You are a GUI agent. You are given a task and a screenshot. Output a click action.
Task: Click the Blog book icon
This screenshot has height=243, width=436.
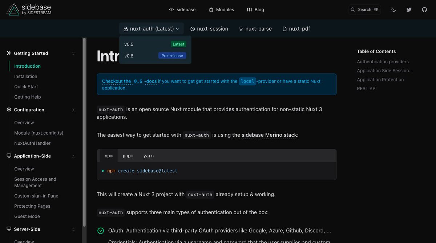pos(249,10)
